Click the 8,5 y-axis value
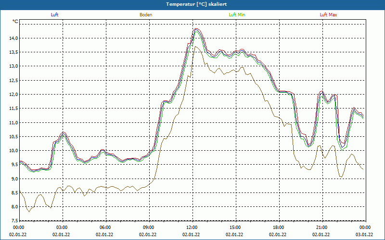The width and height of the screenshot is (385, 240). [x=14, y=192]
